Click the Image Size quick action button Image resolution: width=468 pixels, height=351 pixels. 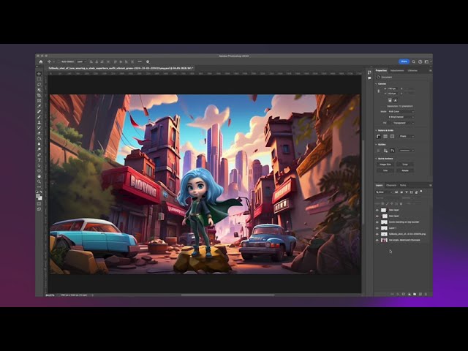click(x=385, y=164)
